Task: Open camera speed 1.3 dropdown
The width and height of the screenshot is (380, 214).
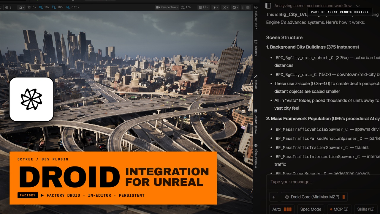Action: pos(186,7)
